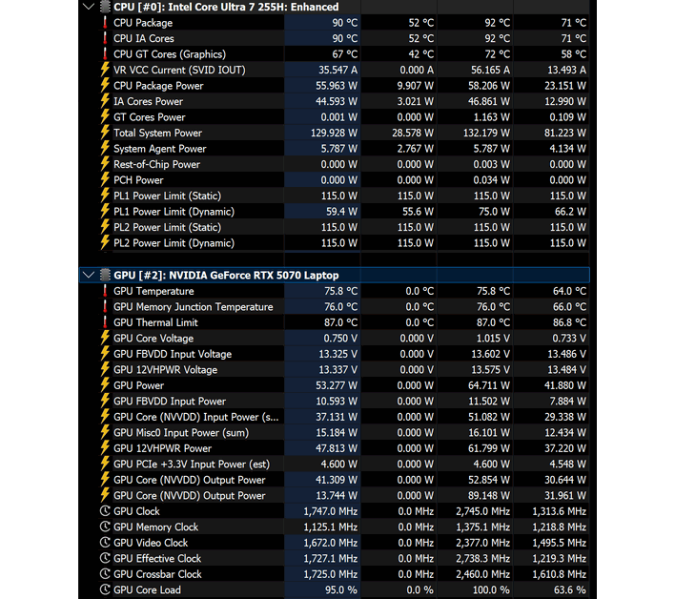Click clock icon for GPU Video Clock
Viewport: 675px width, 599px height.
point(105,543)
